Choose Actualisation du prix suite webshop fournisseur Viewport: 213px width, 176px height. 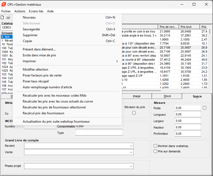[x=67, y=122]
